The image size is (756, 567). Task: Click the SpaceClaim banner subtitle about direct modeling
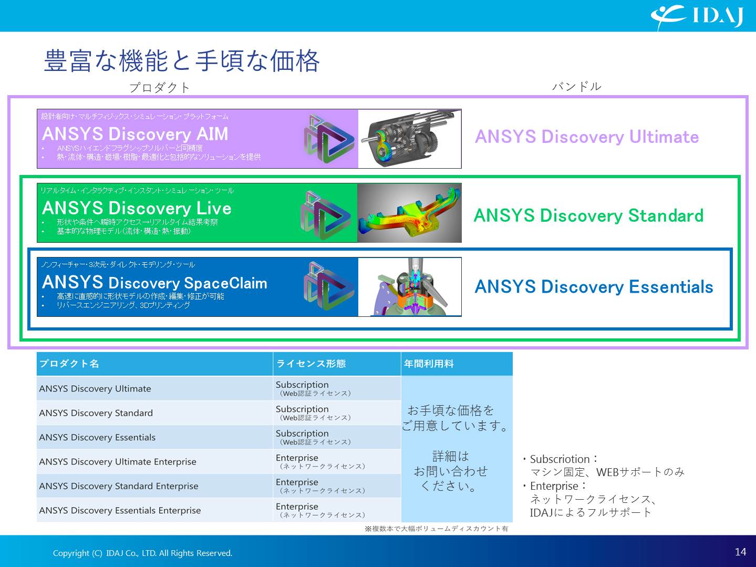point(118,264)
